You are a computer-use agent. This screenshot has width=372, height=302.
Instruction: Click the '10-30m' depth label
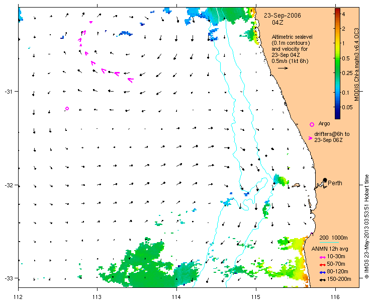[x=336, y=256]
